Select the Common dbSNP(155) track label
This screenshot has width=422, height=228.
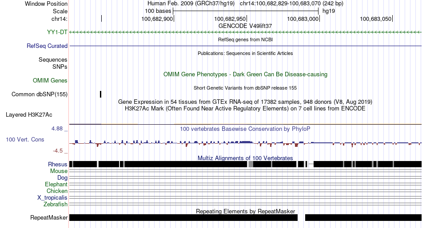[39, 94]
